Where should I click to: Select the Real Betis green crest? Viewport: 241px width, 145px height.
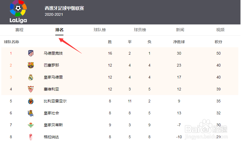pos(31,125)
